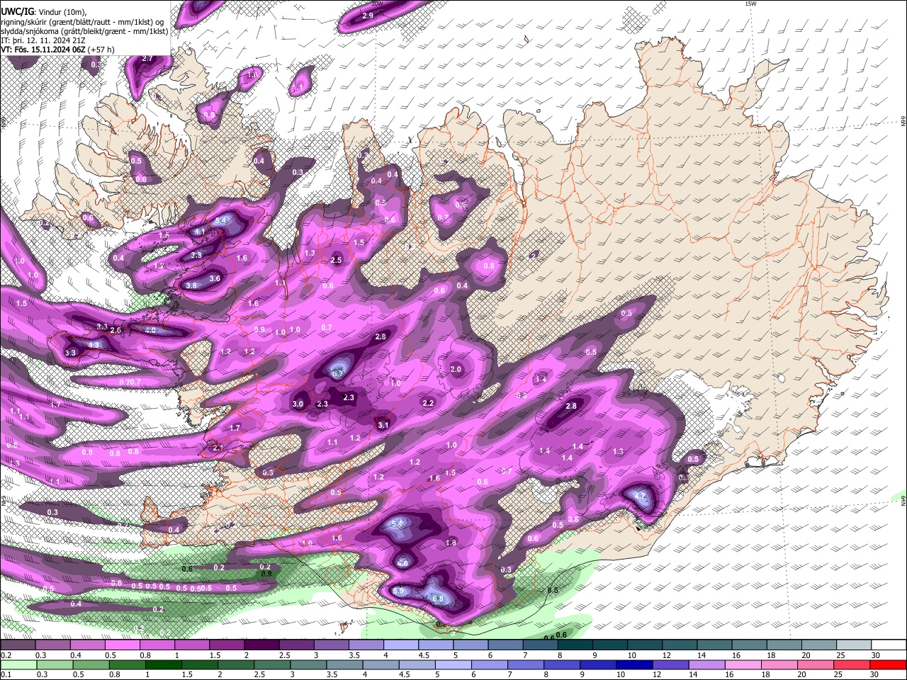
Task: Click the navy blue rain swatch between 10 and 12
Action: click(x=635, y=664)
